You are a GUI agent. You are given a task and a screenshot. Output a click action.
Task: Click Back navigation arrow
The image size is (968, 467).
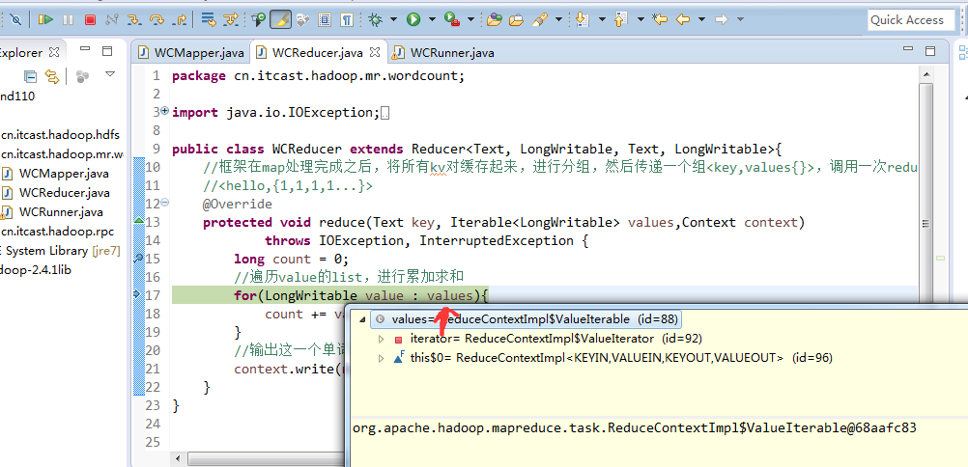[683, 19]
